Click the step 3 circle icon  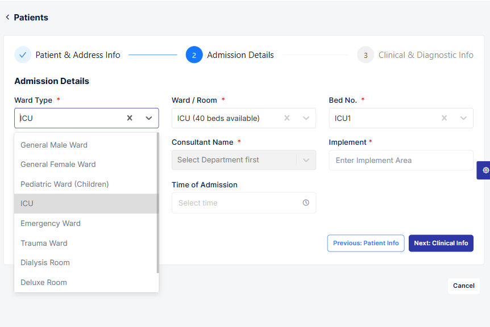coord(366,55)
